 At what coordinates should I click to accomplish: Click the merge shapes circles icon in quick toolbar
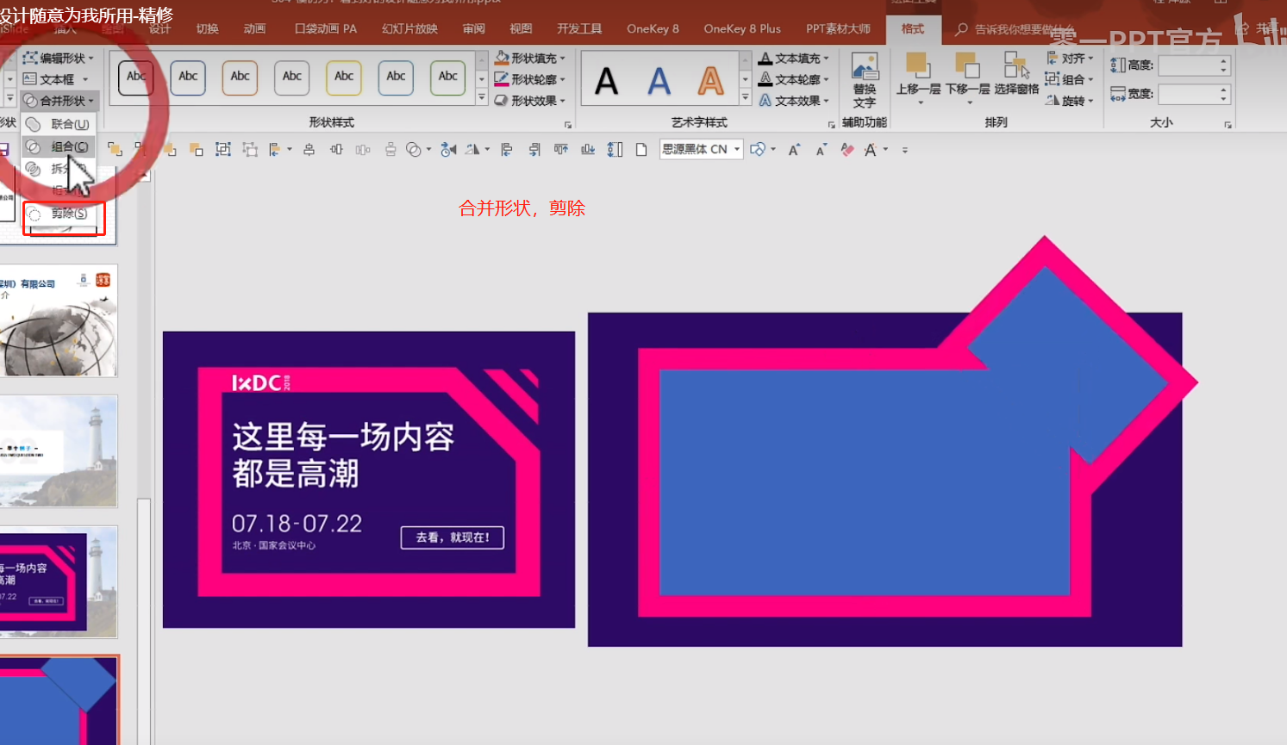pos(414,149)
